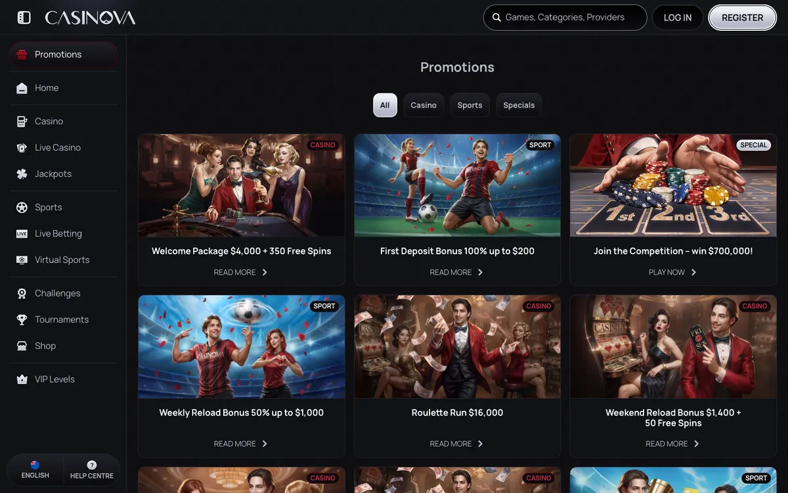
Task: Click arrow beside Weekend Reload Read More
Action: [x=696, y=444]
